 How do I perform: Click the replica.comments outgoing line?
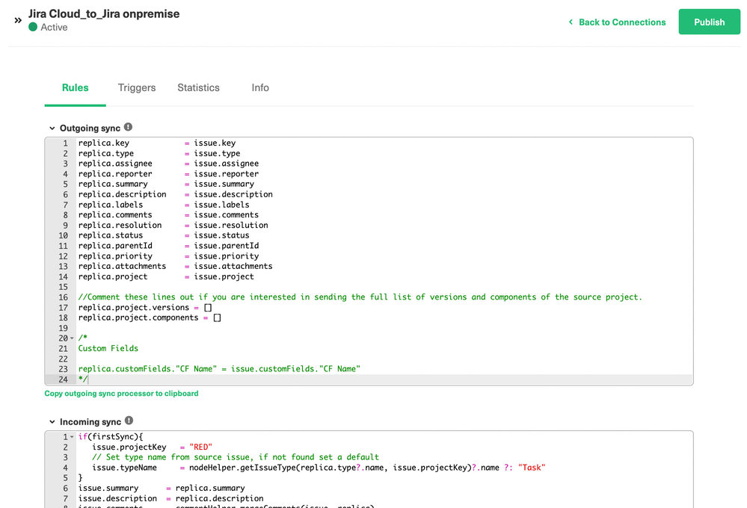(x=168, y=214)
